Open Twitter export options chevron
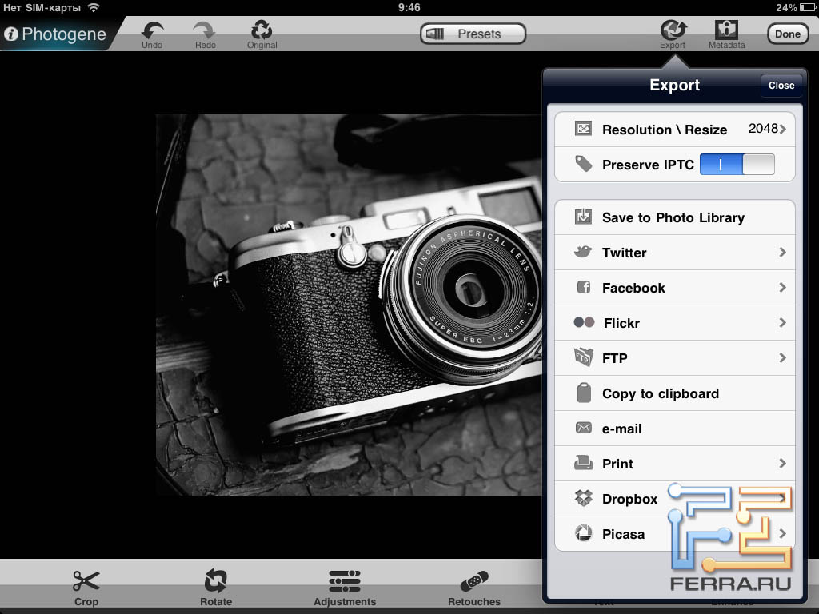819x614 pixels. 782,253
